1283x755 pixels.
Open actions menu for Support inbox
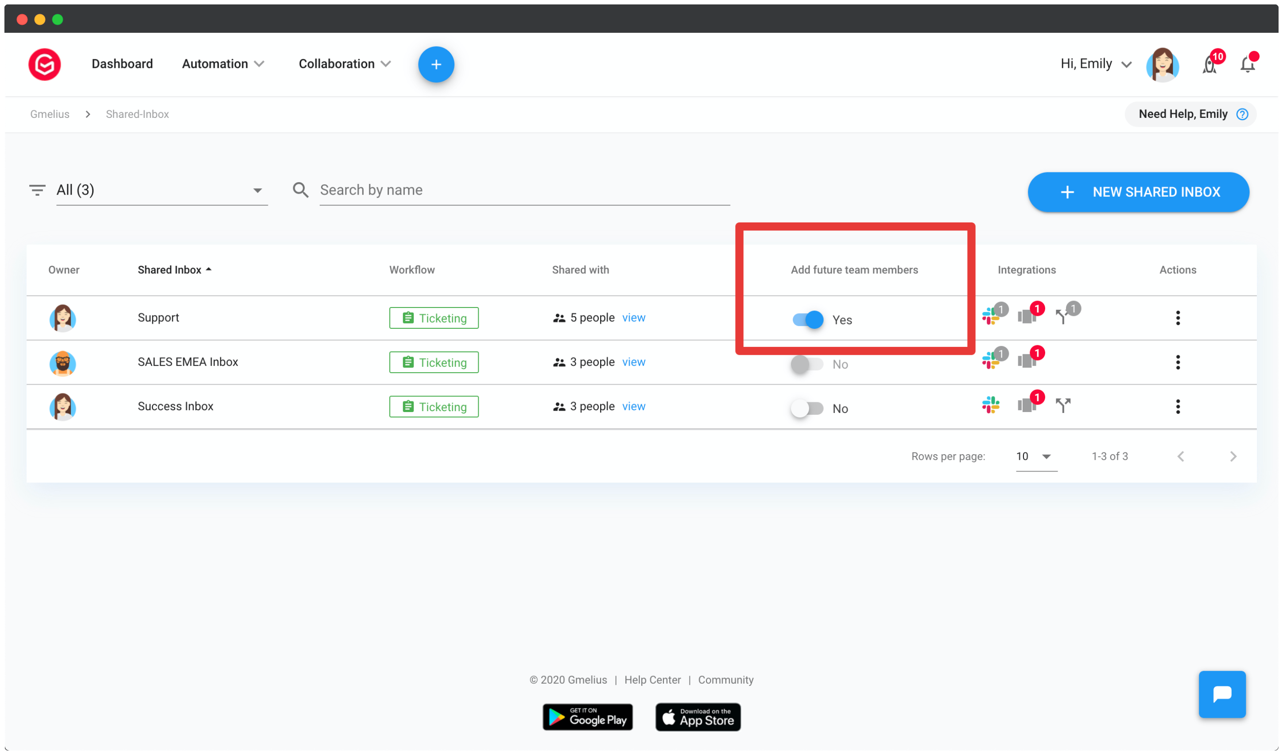[x=1178, y=318]
